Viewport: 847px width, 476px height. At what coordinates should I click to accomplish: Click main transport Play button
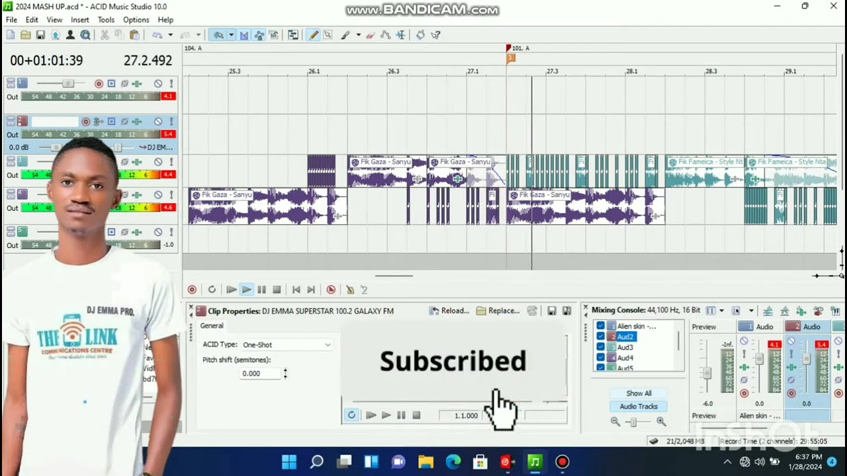(246, 290)
